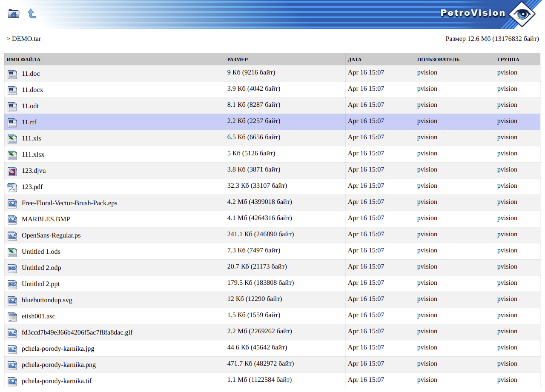Open Untitled 2.odp file name
545x392 pixels.
[41, 268]
